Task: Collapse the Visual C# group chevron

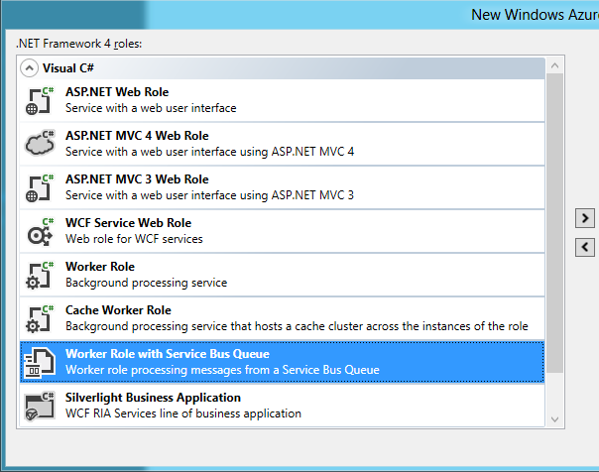Action: pos(29,68)
